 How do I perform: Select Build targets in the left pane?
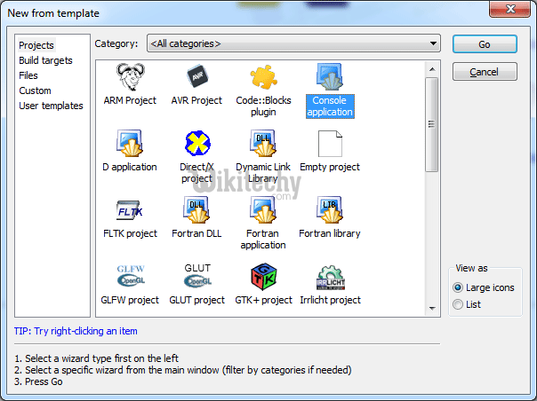pos(45,60)
